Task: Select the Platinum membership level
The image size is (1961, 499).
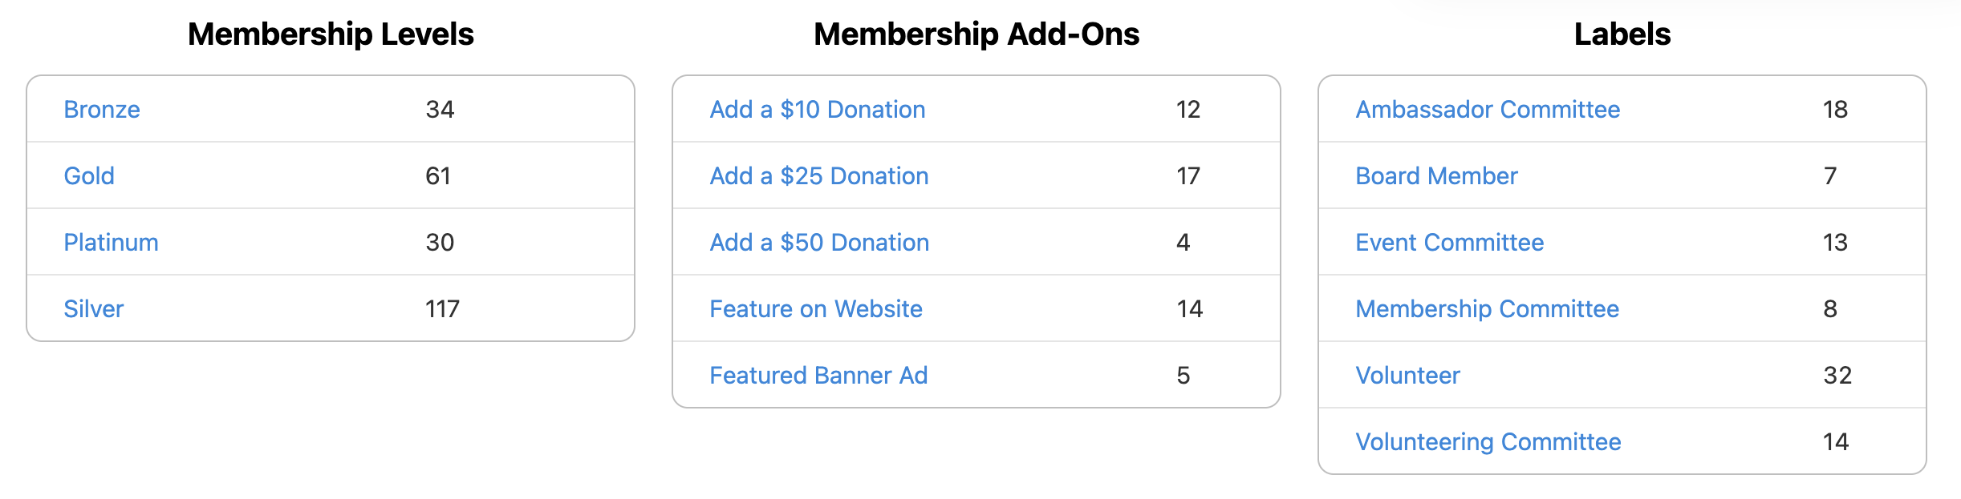Action: point(111,243)
